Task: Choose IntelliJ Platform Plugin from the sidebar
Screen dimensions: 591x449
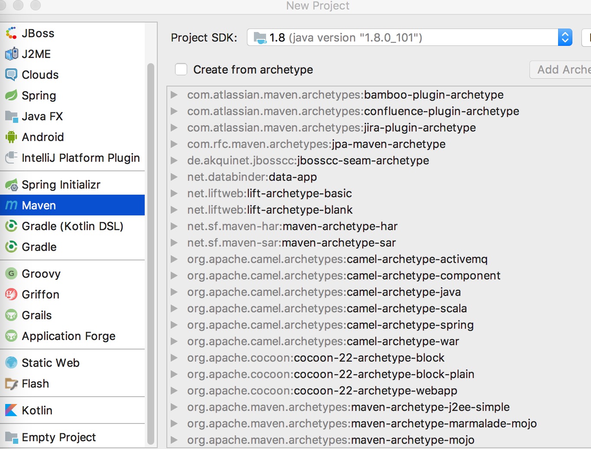Action: (x=81, y=158)
